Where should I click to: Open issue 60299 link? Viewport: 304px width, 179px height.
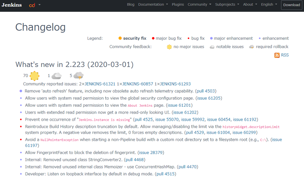click(x=244, y=132)
